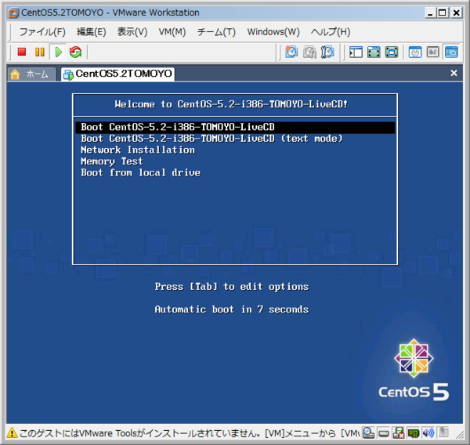The height and width of the screenshot is (445, 470).
Task: Power on the VM with green play icon
Action: (59, 52)
